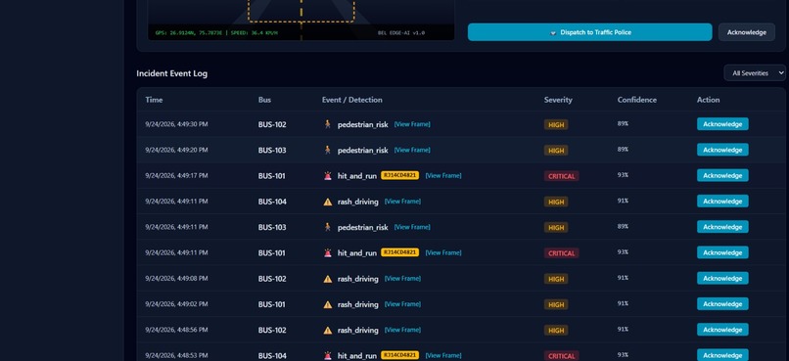Acknowledge the alert next to the Dispatch button
This screenshot has width=789, height=361.
point(747,32)
